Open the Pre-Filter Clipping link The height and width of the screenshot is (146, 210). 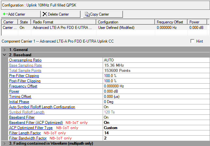pyautogui.click(x=24, y=76)
